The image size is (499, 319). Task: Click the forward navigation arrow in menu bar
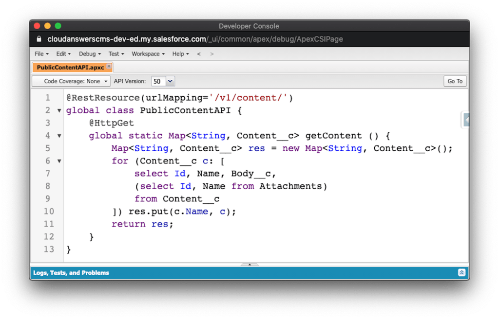coord(211,54)
